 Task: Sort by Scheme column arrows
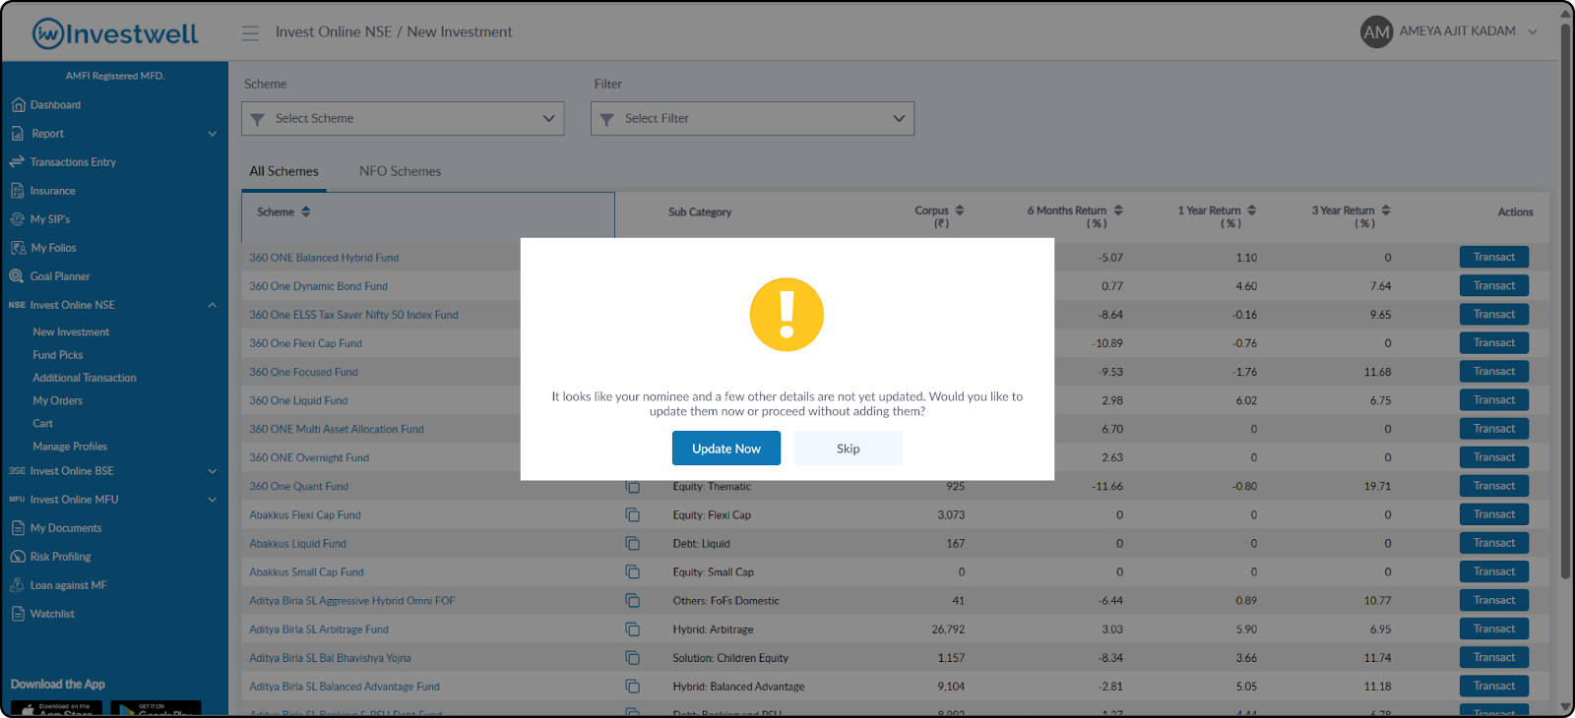click(x=306, y=212)
